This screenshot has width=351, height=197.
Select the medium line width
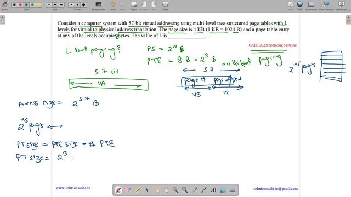pyautogui.click(x=55, y=4)
